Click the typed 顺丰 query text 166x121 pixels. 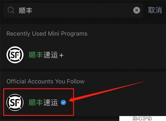(25, 10)
